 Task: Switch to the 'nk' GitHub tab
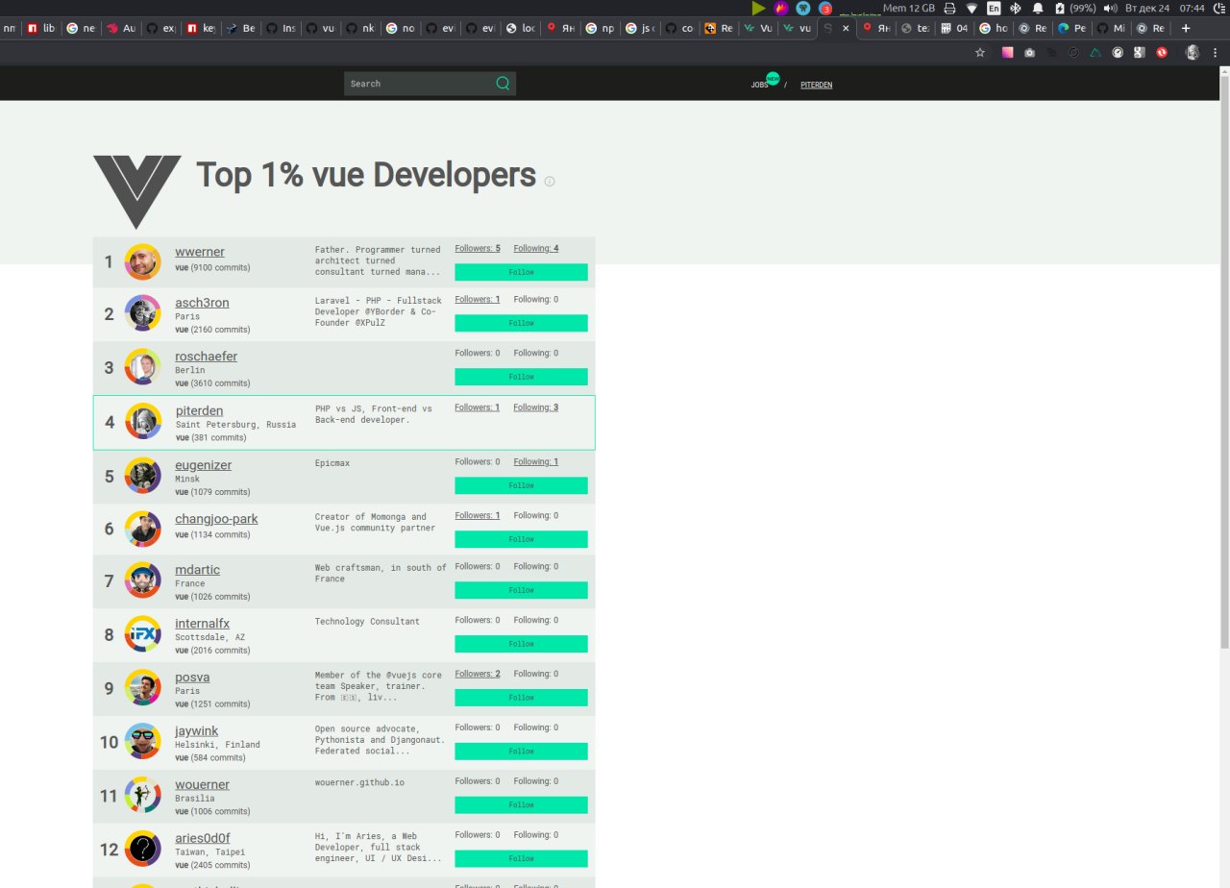(x=361, y=28)
